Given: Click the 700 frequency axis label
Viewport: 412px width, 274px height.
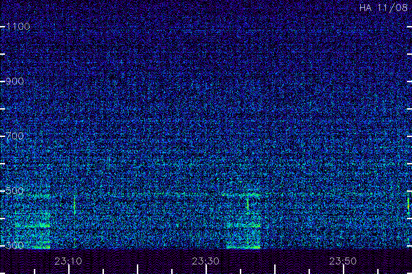Looking at the screenshot, I should coord(15,136).
